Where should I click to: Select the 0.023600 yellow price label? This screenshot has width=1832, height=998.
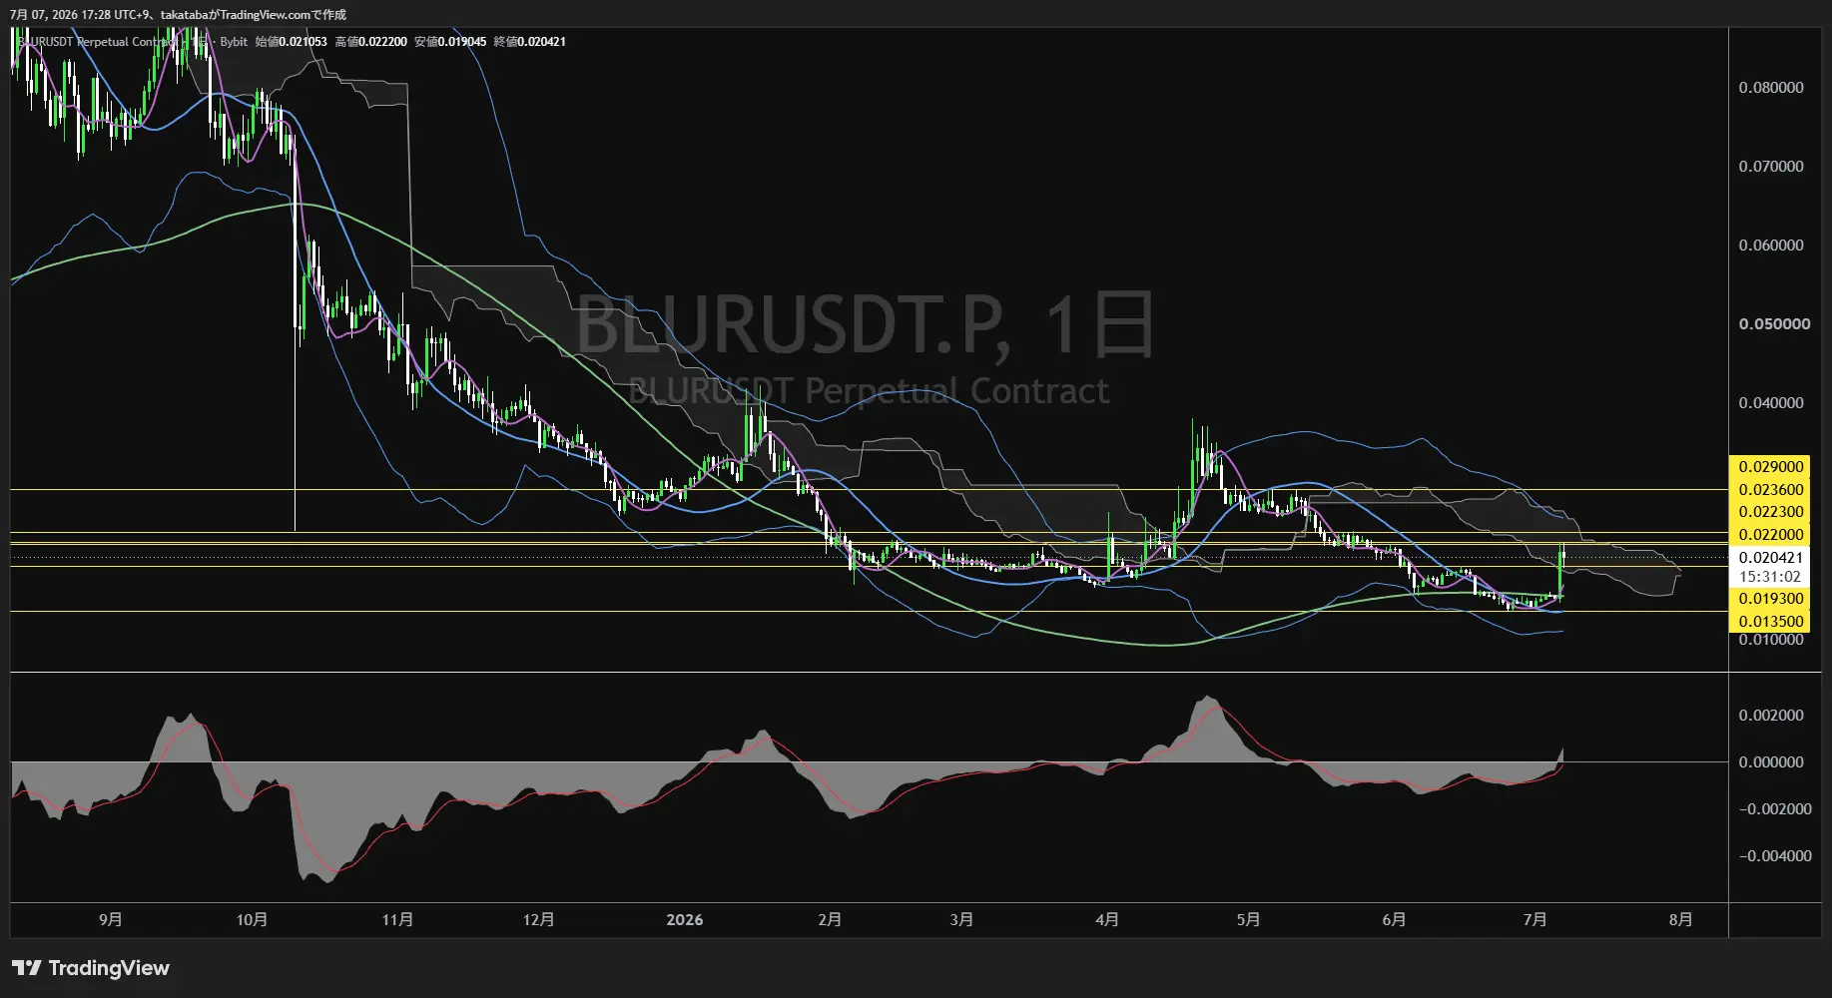pyautogui.click(x=1771, y=490)
